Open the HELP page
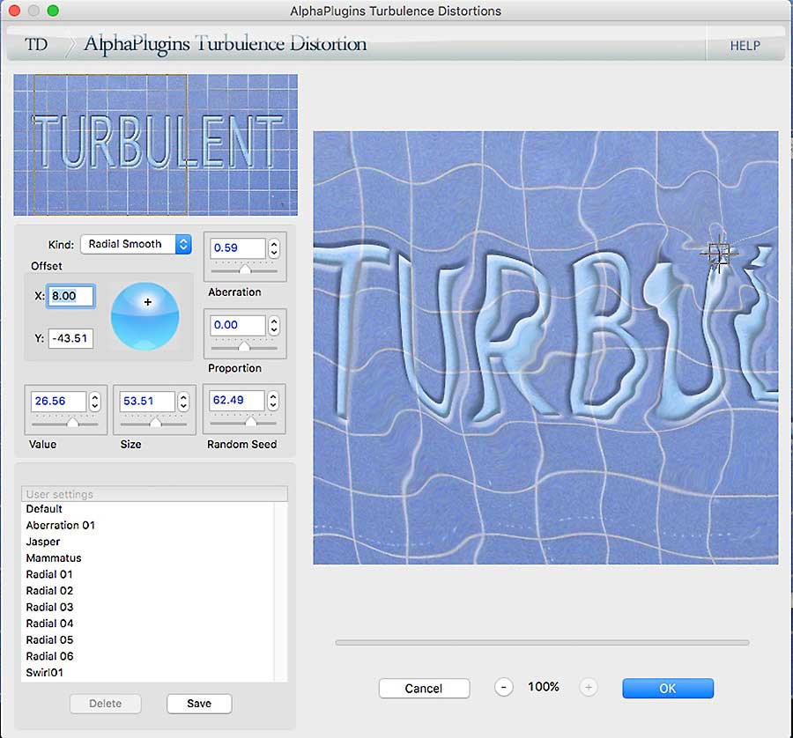 coord(745,46)
